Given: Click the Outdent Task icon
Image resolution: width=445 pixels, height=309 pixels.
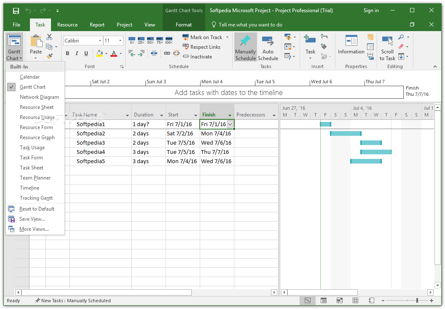Looking at the screenshot, I should click(x=131, y=53).
